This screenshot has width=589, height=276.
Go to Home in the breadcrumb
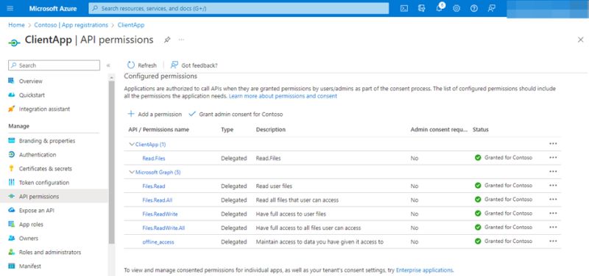(x=16, y=25)
